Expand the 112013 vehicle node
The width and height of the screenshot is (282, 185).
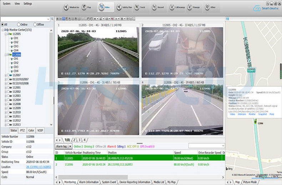(6, 125)
